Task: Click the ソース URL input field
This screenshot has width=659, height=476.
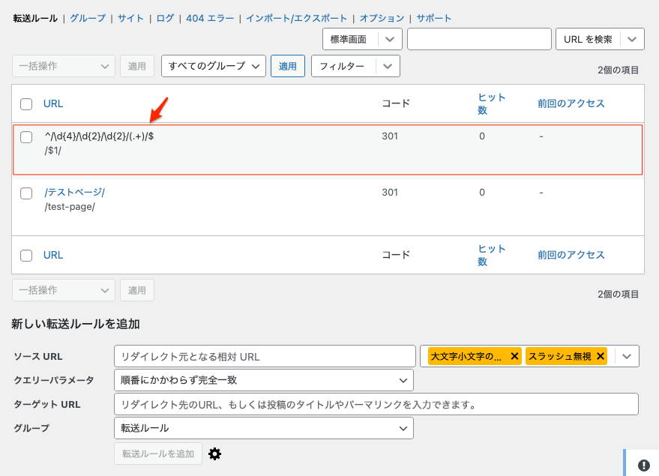Action: [265, 356]
